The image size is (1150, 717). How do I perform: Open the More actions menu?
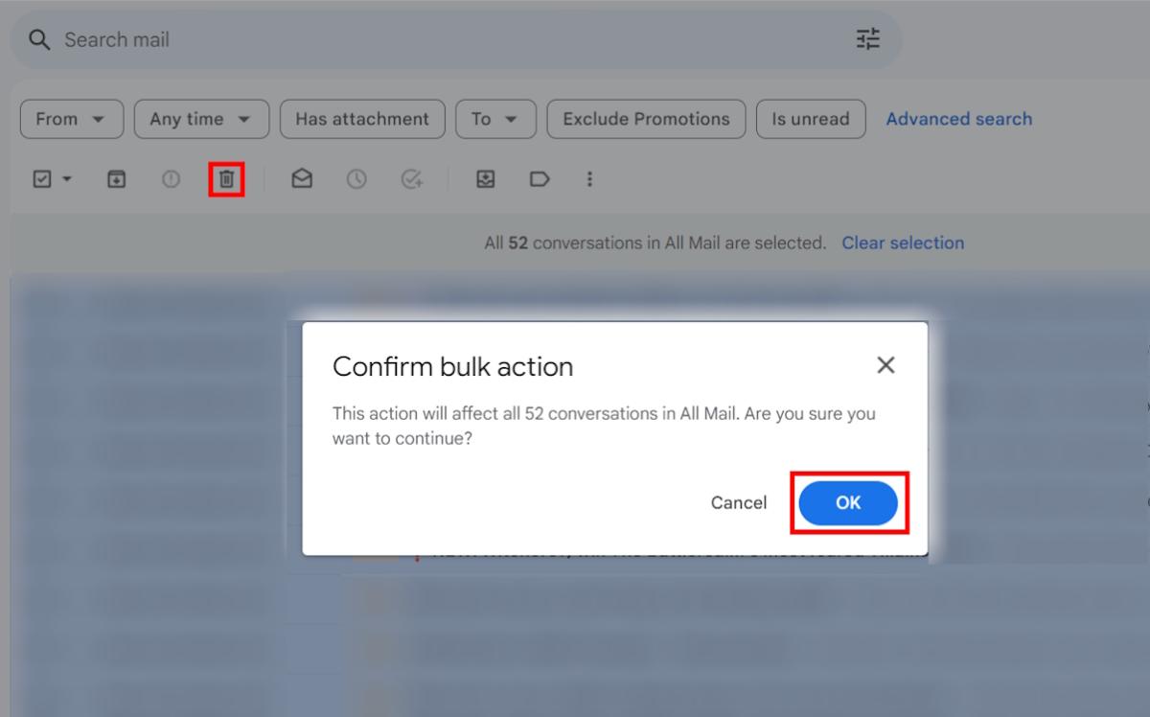(589, 179)
